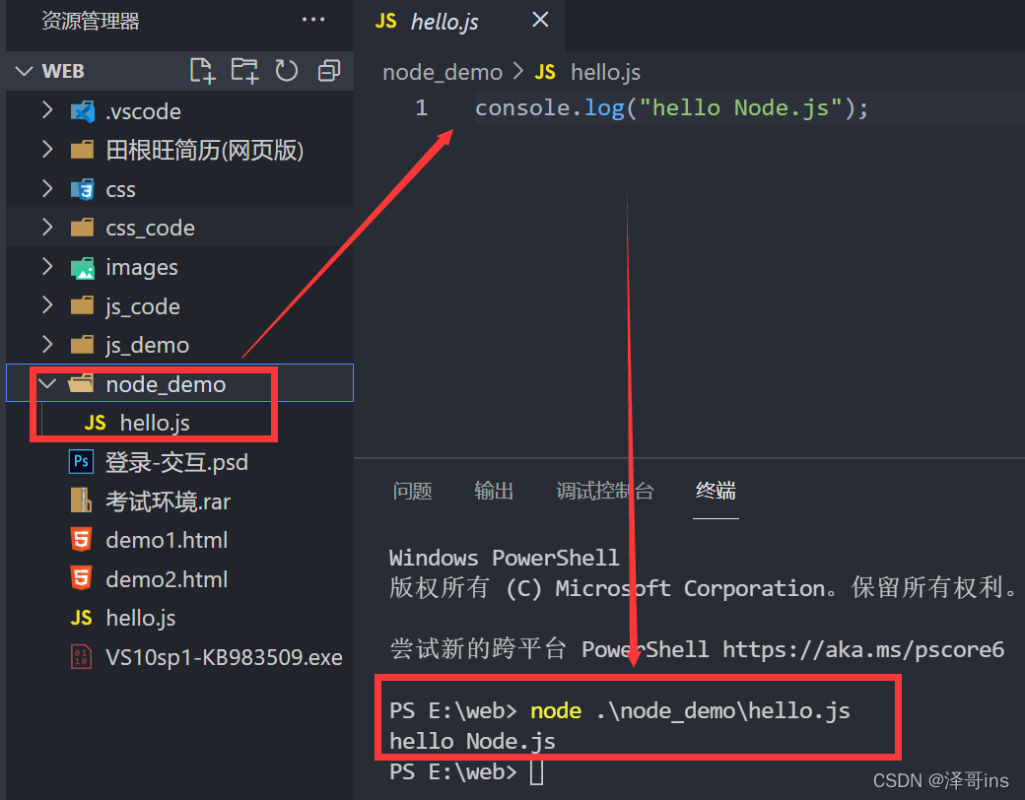This screenshot has width=1025, height=800.
Task: Click the terminal prompt cursor after PS E:\web>
Action: tap(536, 771)
